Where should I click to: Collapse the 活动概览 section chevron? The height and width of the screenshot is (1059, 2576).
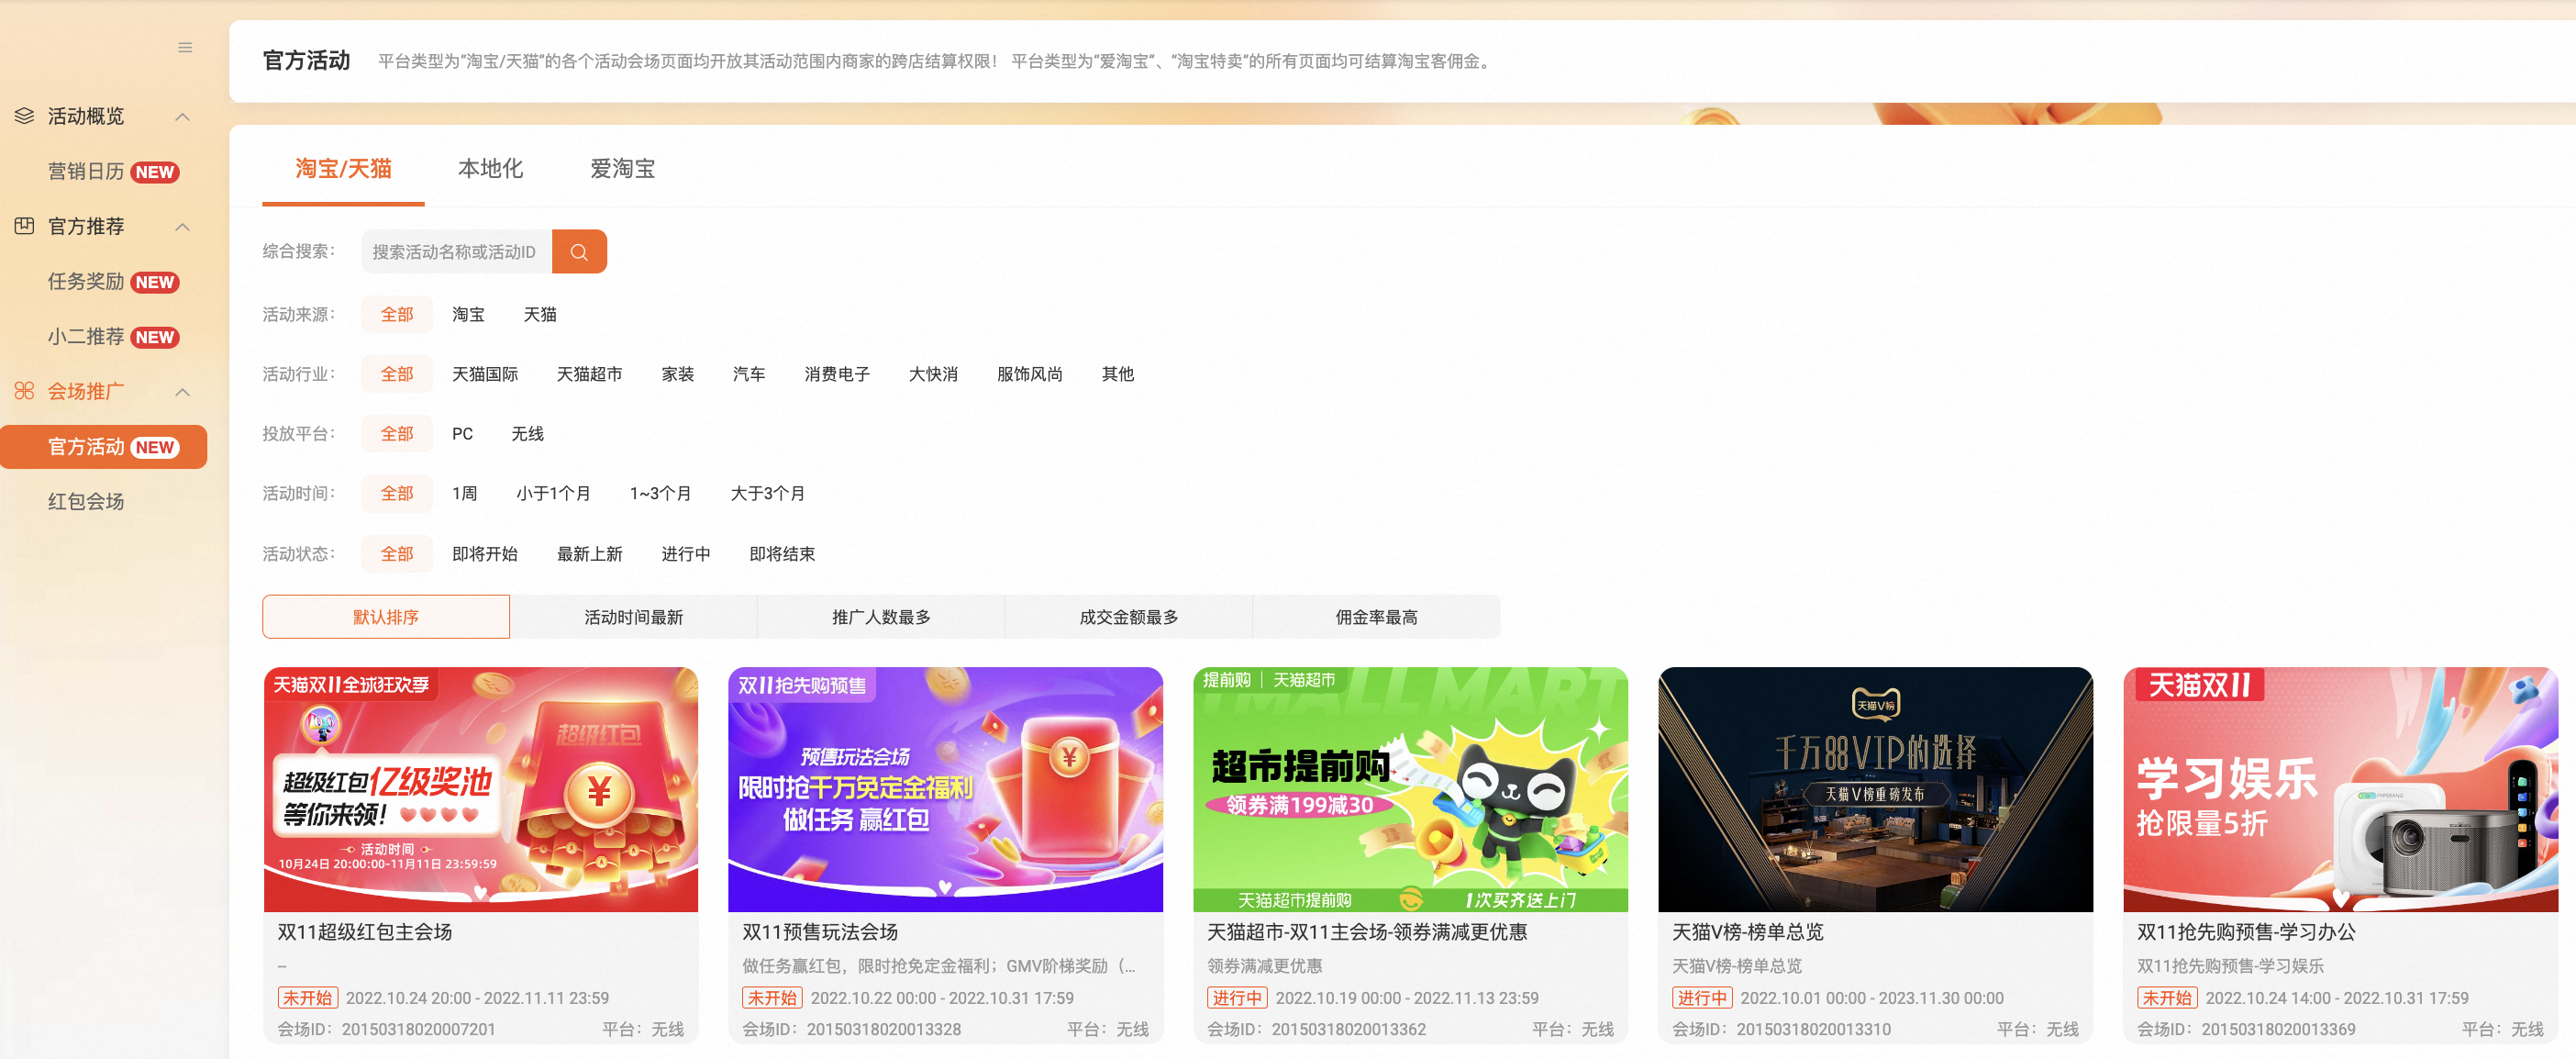coord(183,117)
